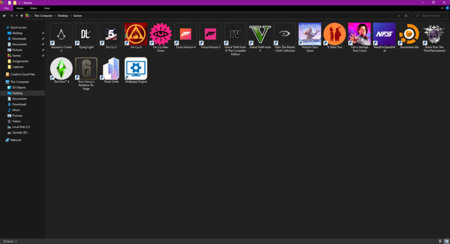This screenshot has height=244, width=450.
Task: Select the Remember Me shortcut icon
Action: 410,34
